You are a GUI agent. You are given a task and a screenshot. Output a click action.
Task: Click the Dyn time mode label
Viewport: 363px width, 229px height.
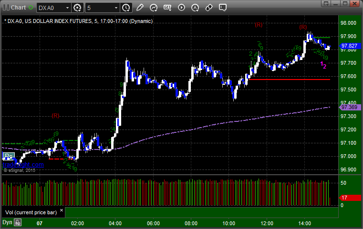[7, 222]
